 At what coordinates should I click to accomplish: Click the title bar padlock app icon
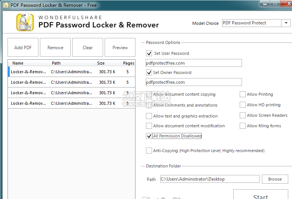point(6,5)
